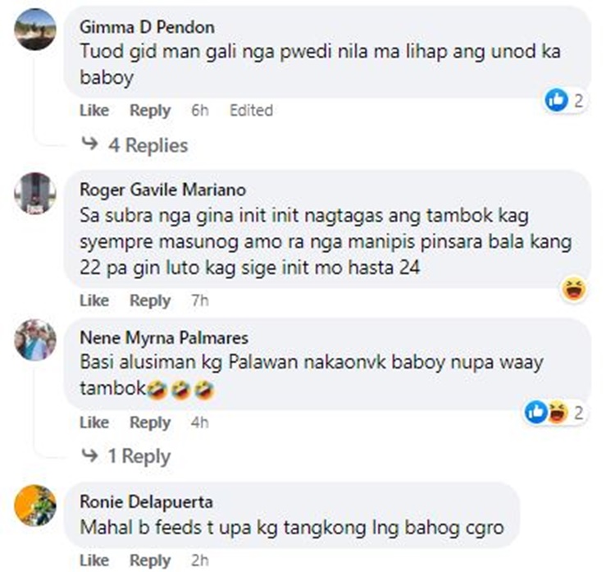Image resolution: width=615 pixels, height=572 pixels.
Task: Click the 4h timestamp on Nene's comment
Action: (199, 423)
